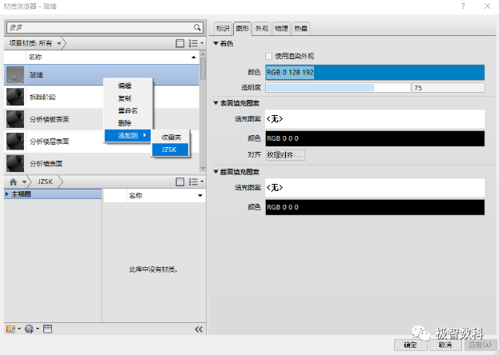The height and width of the screenshot is (355, 499).
Task: Click the JZSK breadcrumb
Action: point(45,181)
